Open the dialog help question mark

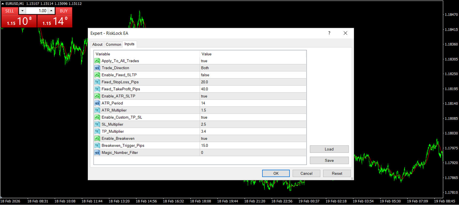tap(329, 33)
